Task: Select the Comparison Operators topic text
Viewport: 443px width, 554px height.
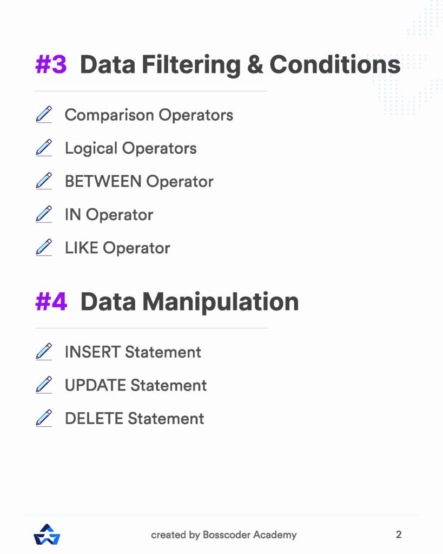Action: click(x=149, y=115)
